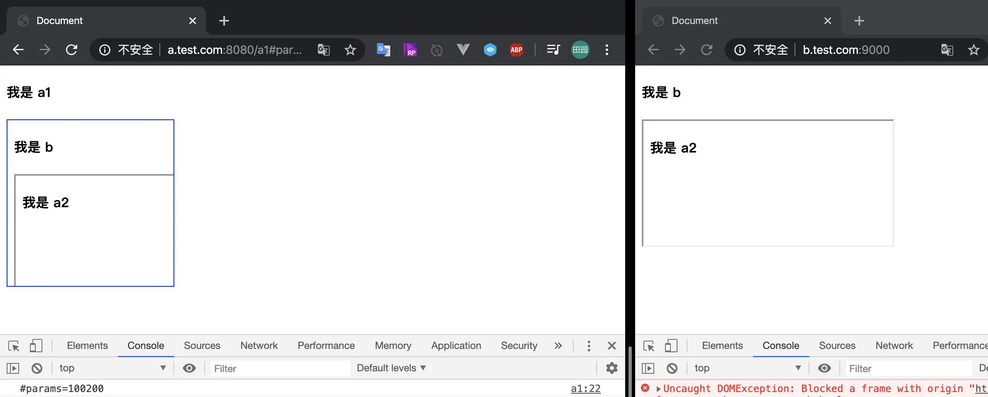This screenshot has height=397, width=988.
Task: Reload the b.test.com page
Action: 707,50
